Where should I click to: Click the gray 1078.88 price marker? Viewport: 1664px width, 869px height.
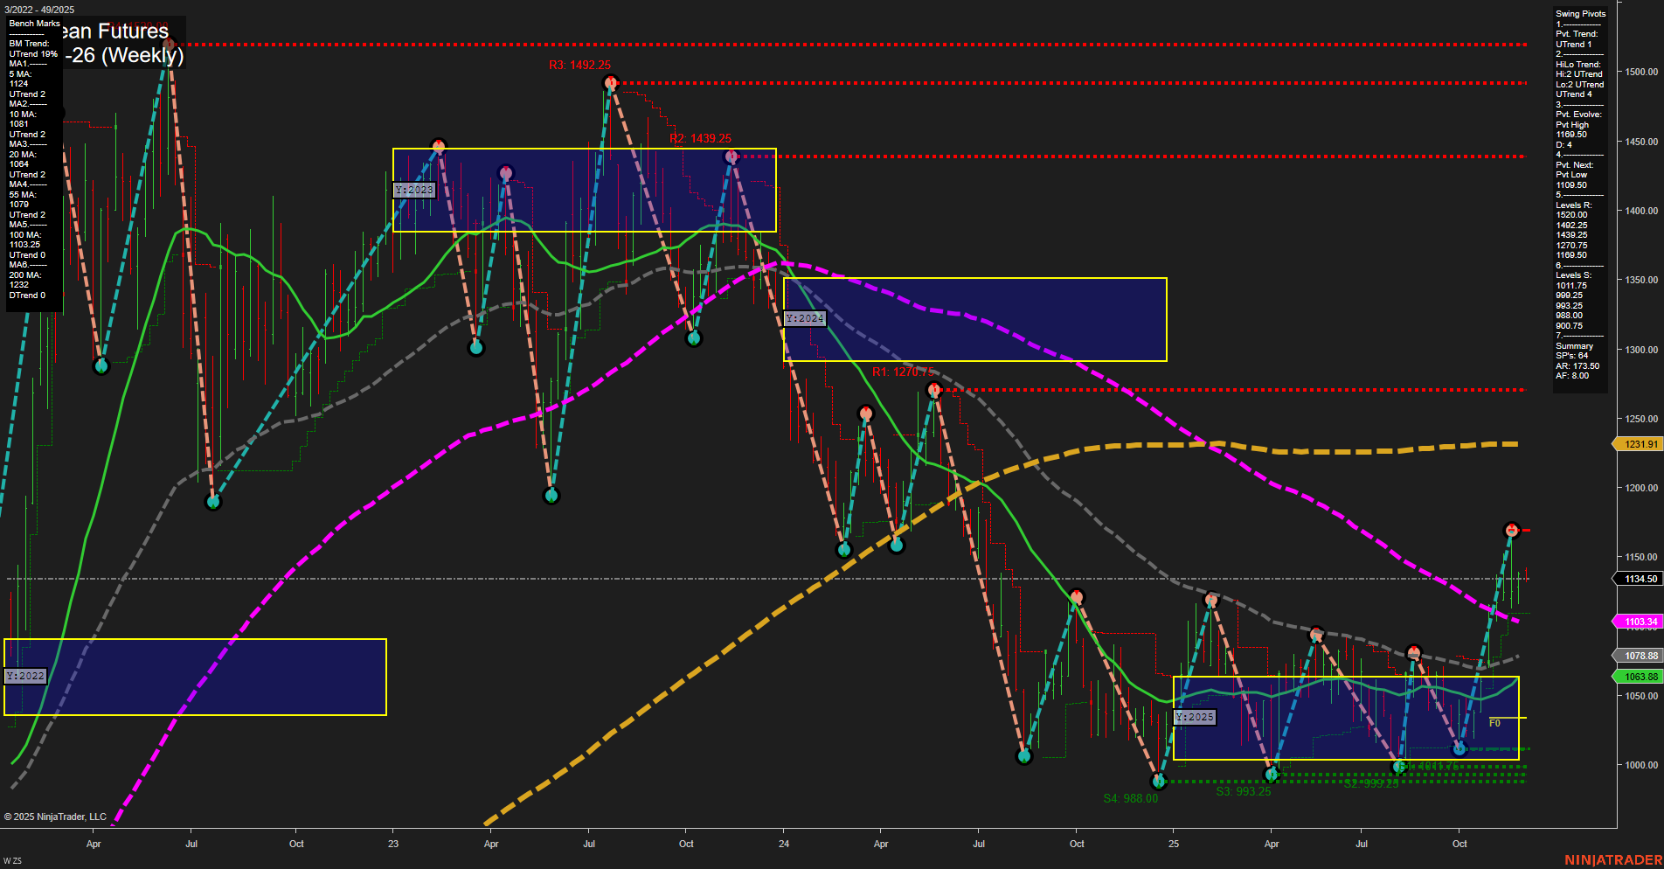pyautogui.click(x=1640, y=653)
